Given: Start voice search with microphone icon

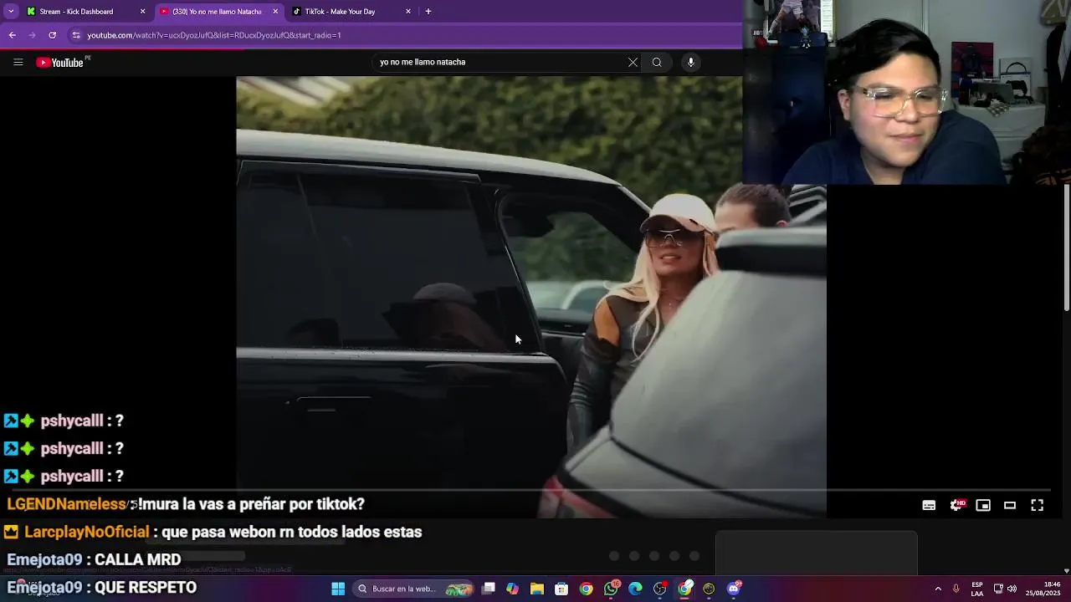Looking at the screenshot, I should point(690,62).
